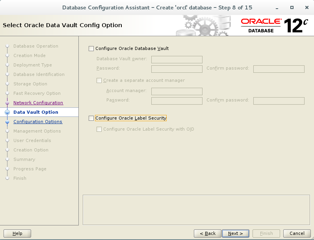Image resolution: width=314 pixels, height=240 pixels.
Task: Open the Help dialog
Action: [17, 233]
